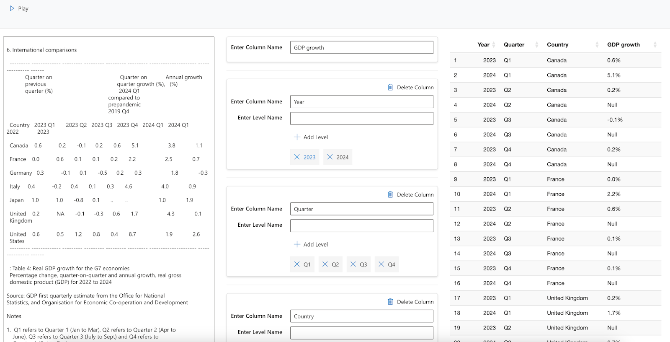Sort table by Quarter column
Screen dimensions: 670x342
[x=536, y=45]
